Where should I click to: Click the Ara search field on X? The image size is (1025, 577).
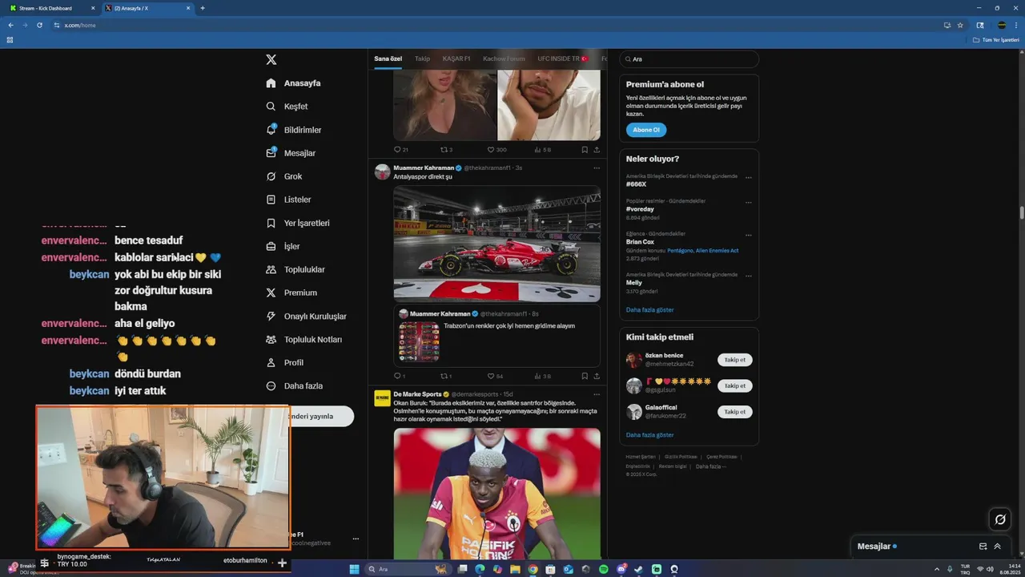689,59
